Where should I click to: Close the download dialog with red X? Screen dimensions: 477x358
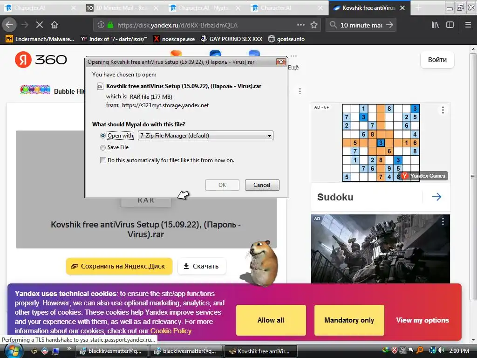[281, 62]
